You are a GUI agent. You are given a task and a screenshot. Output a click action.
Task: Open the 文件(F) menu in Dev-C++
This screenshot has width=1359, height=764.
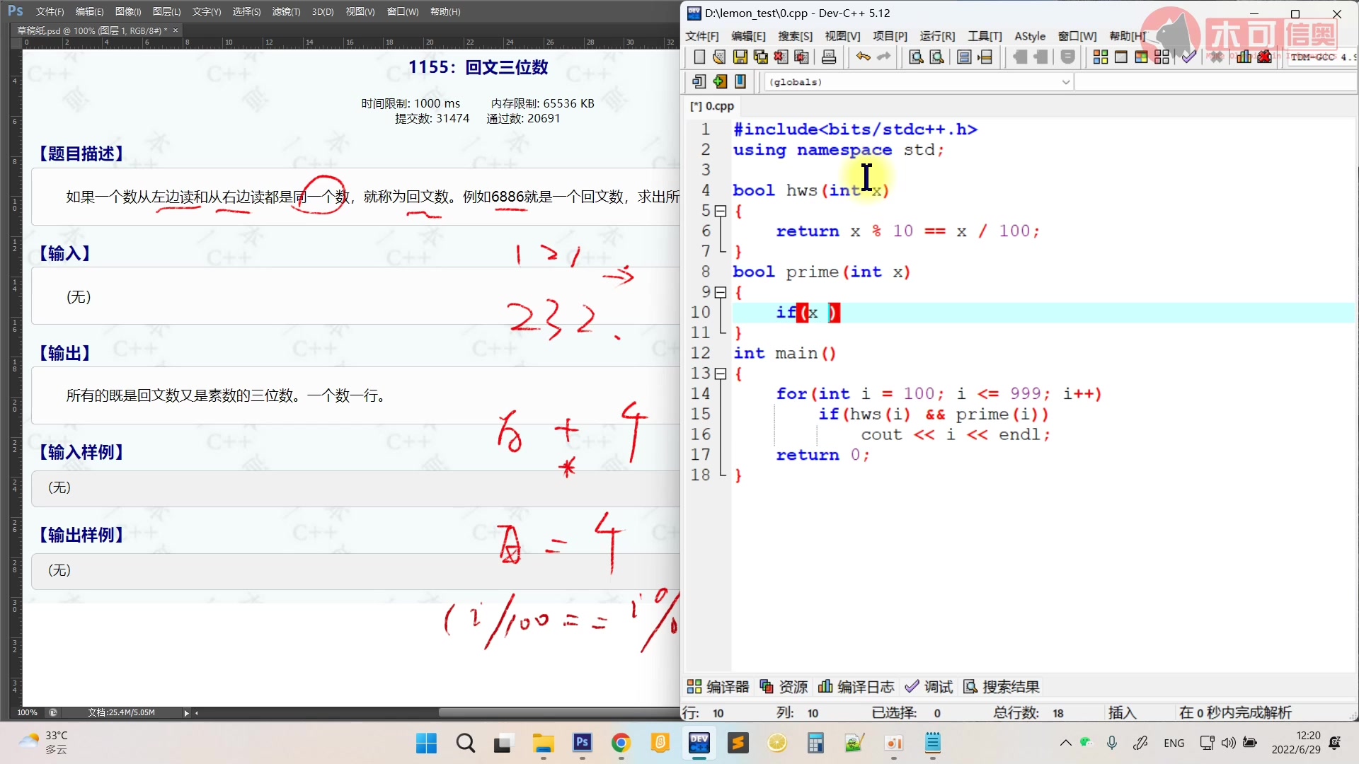[705, 35]
